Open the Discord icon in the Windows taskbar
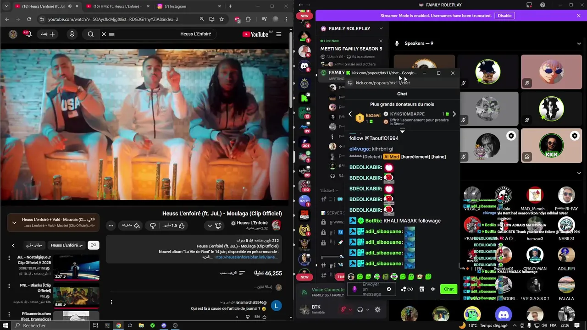 coord(164,325)
